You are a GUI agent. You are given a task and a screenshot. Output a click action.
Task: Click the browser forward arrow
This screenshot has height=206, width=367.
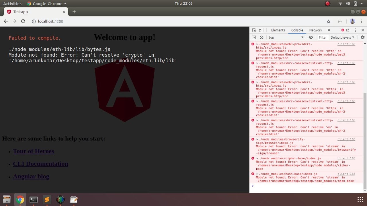click(x=14, y=21)
